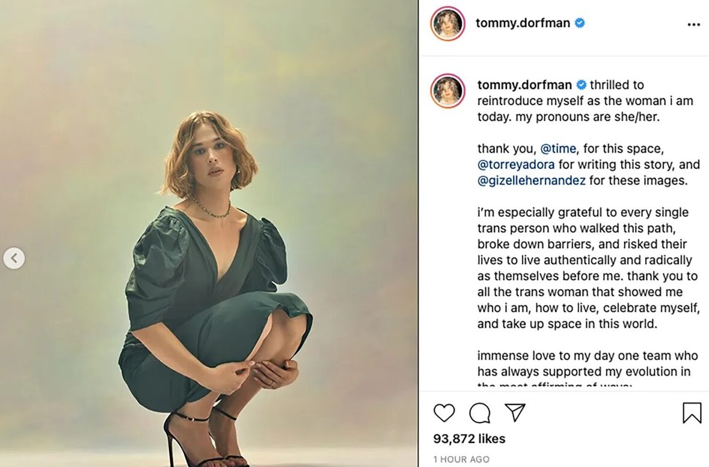Go to previous photo with left carousel arrow
This screenshot has width=709, height=467.
pos(13,258)
